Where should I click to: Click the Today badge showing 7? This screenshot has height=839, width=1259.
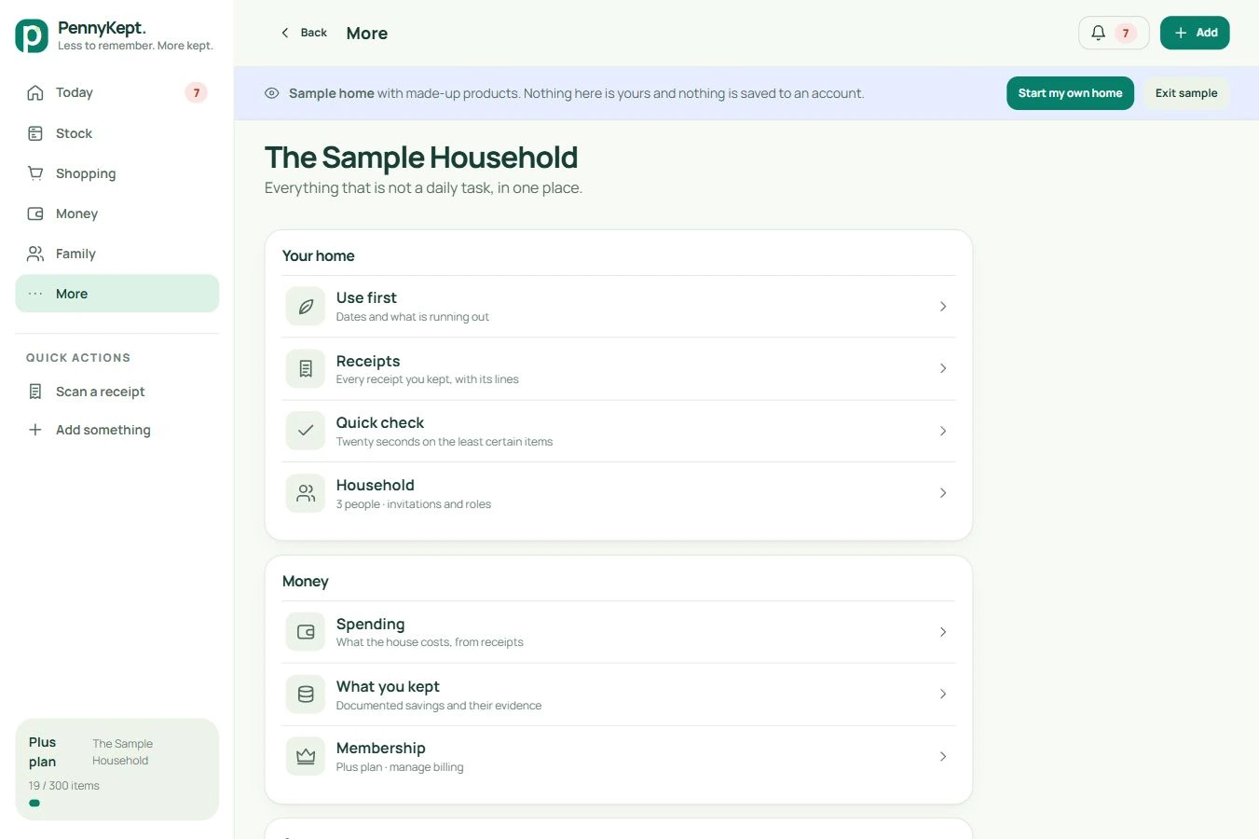[x=196, y=92]
